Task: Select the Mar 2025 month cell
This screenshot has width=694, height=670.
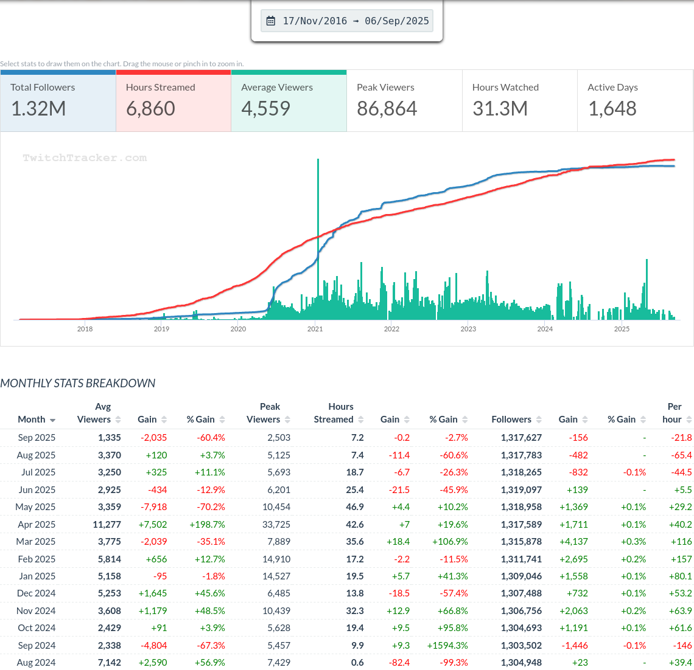Action: [x=37, y=542]
